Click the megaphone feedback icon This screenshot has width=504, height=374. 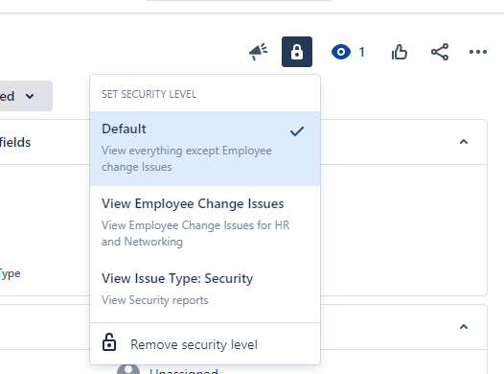(258, 52)
